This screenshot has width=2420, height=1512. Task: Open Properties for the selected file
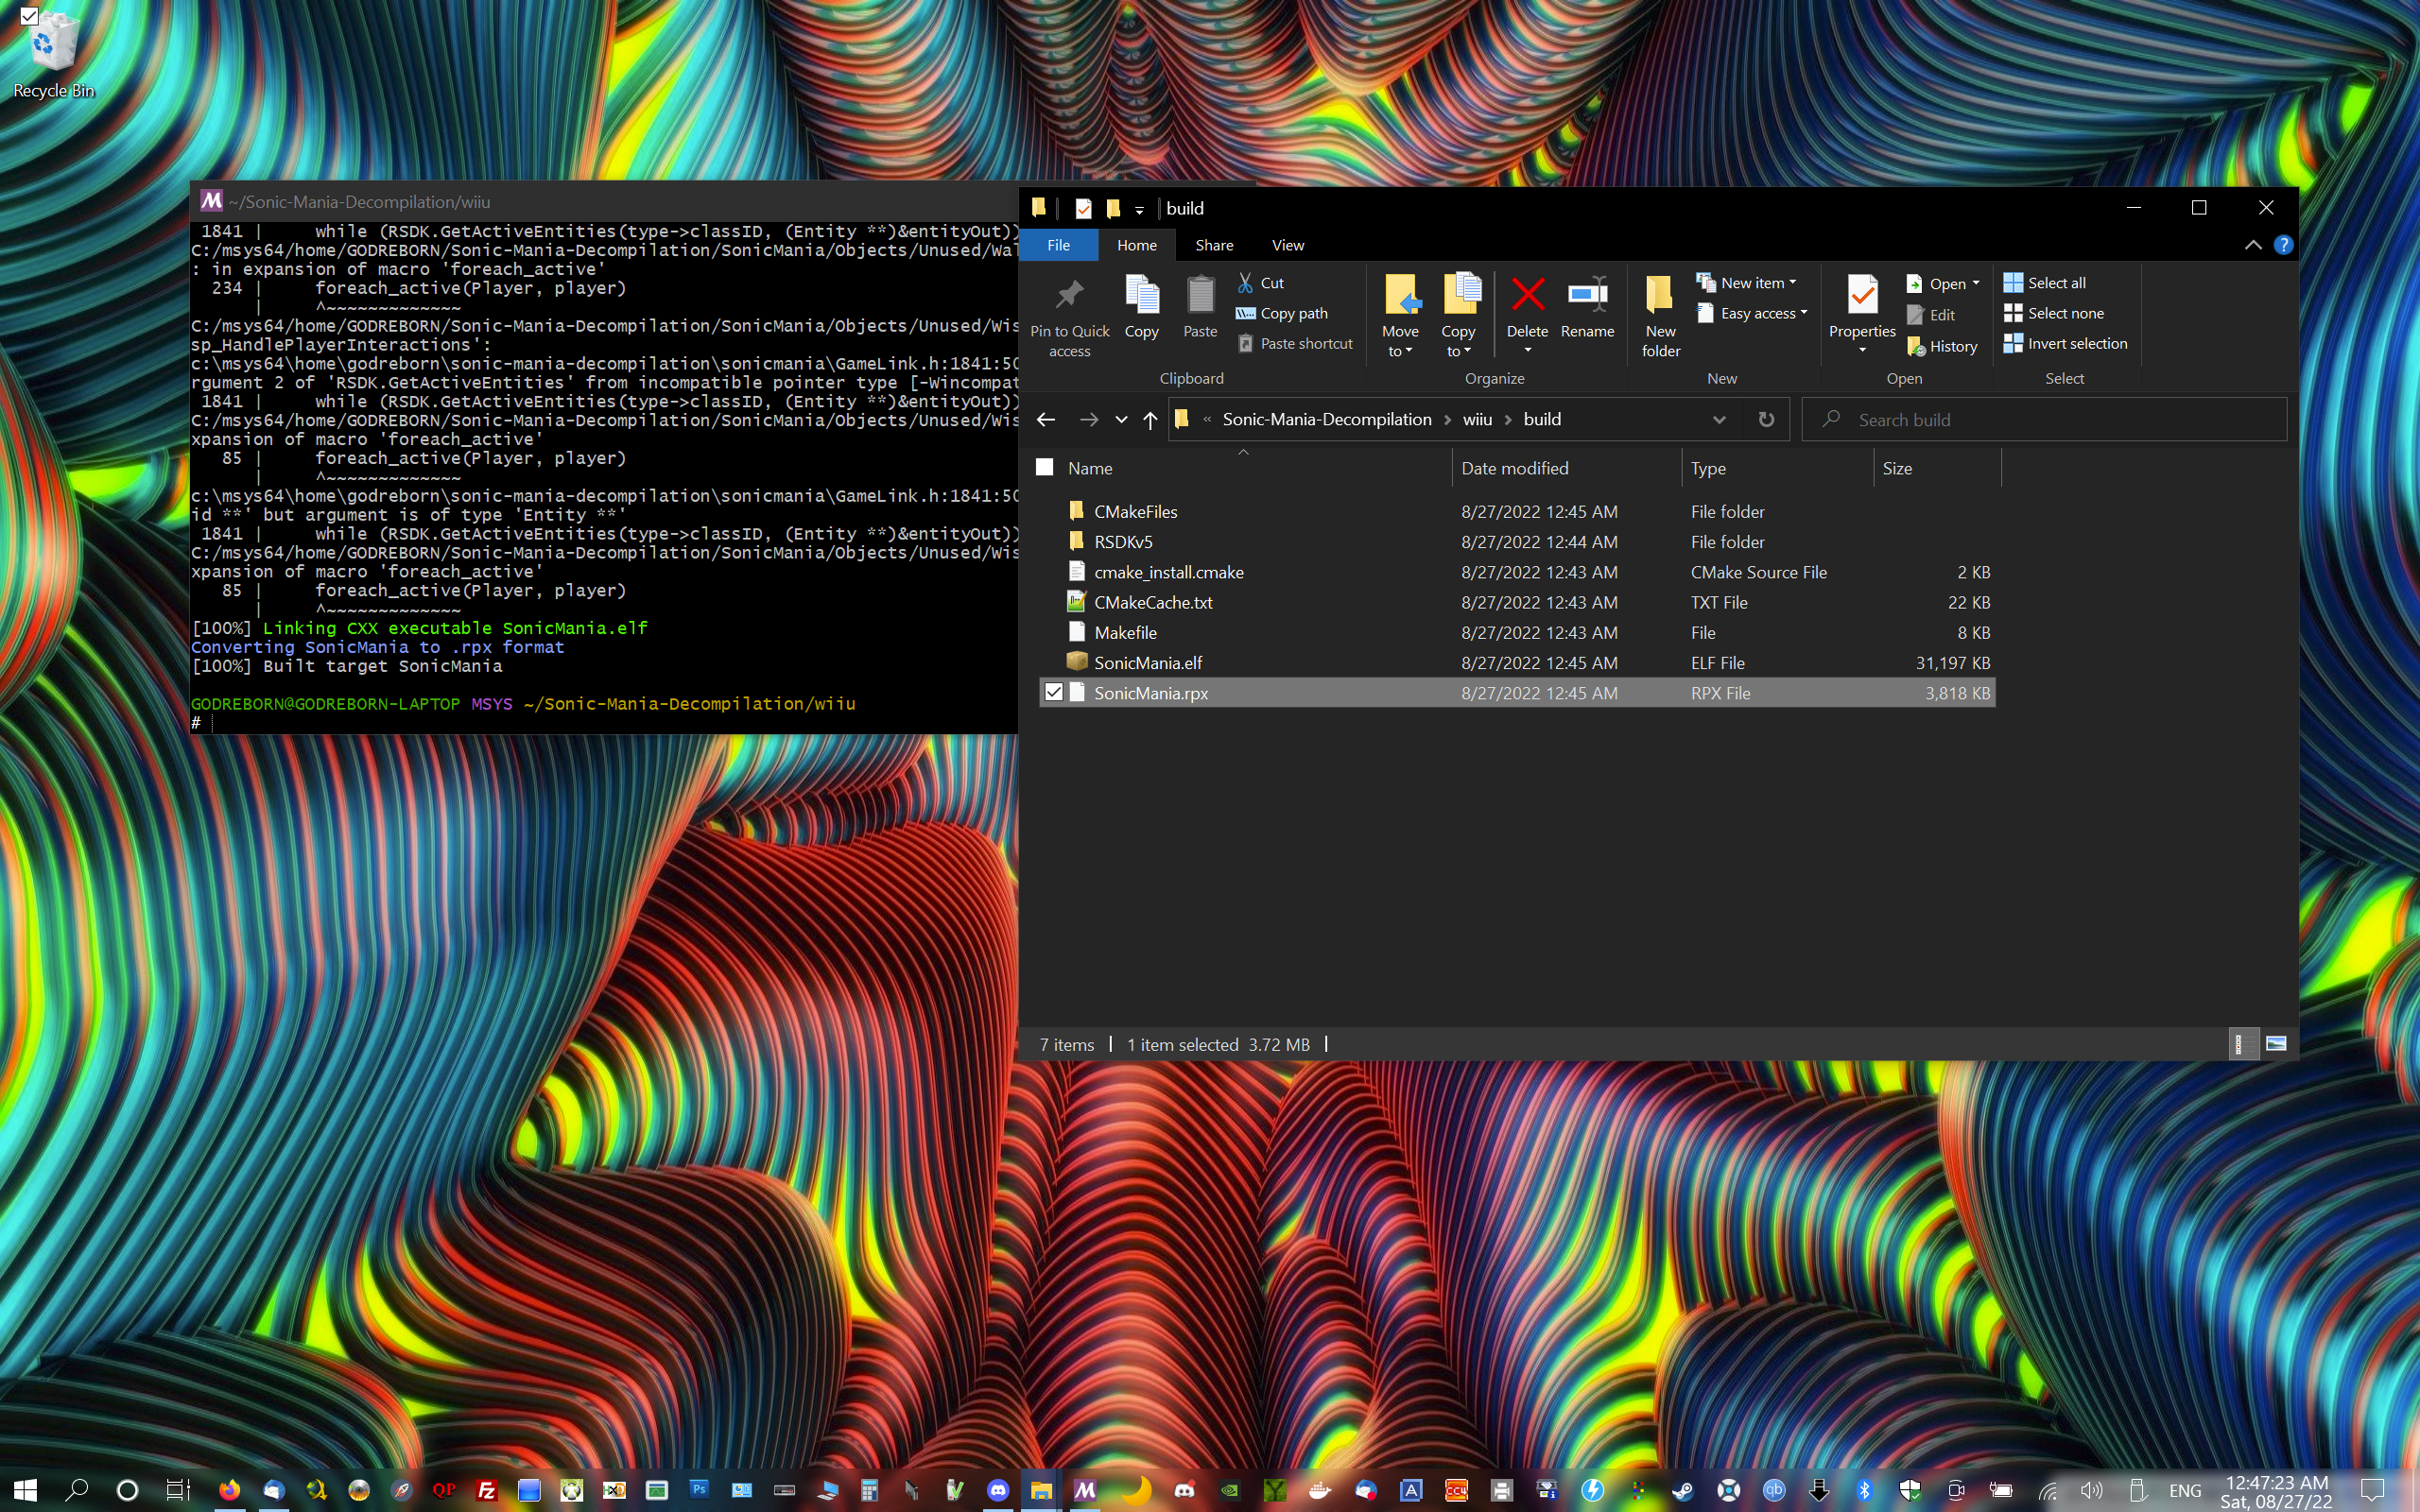[x=1862, y=315]
